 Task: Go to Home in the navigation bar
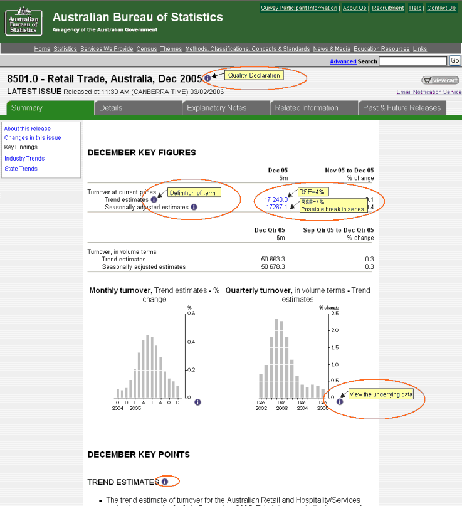42,49
